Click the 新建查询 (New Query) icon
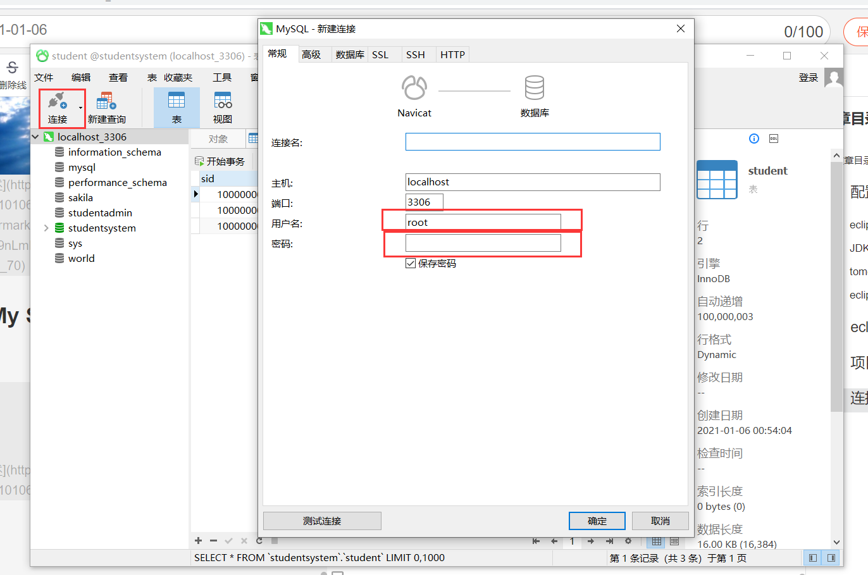This screenshot has width=868, height=575. pyautogui.click(x=106, y=108)
